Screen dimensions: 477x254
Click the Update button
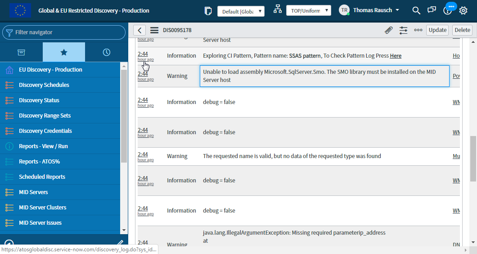(x=437, y=30)
